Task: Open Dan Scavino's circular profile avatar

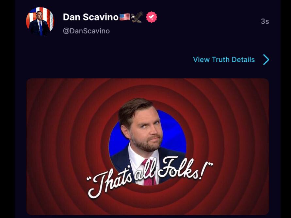Action: (x=40, y=21)
